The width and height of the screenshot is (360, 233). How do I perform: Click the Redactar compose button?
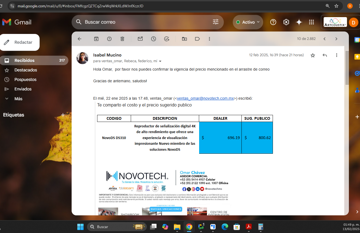[20, 42]
